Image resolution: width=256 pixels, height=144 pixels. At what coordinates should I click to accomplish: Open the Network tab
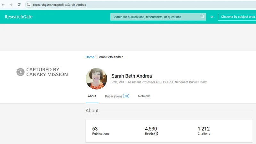(x=144, y=96)
